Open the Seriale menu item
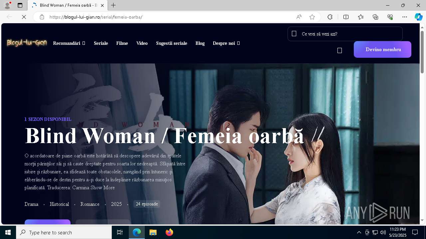Image resolution: width=426 pixels, height=239 pixels. point(101,43)
